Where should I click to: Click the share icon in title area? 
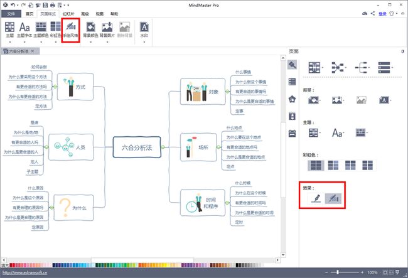point(373,14)
